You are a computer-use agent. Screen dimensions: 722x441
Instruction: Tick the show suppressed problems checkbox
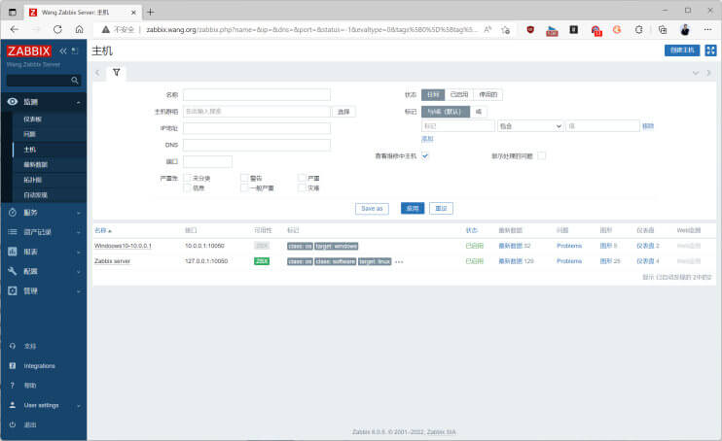[x=541, y=155]
